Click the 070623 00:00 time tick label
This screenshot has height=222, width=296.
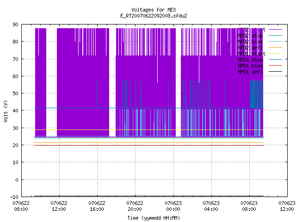173,206
